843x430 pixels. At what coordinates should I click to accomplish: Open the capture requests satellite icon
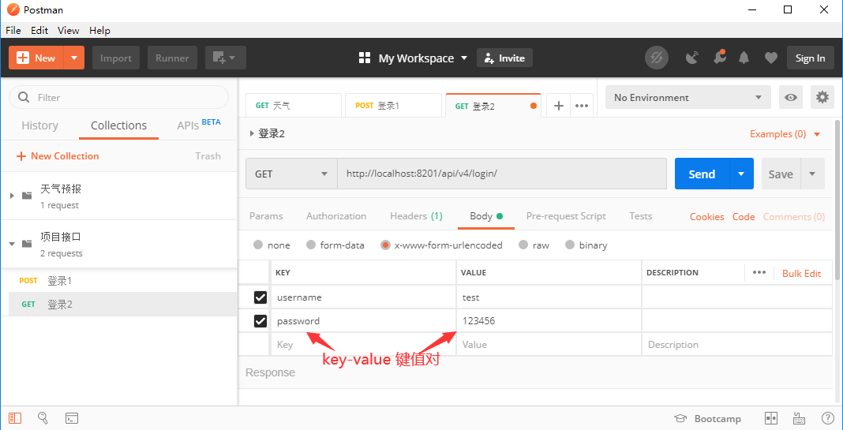coord(692,58)
